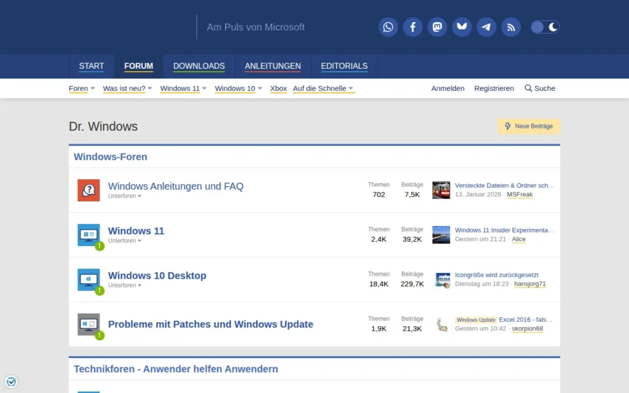The image size is (629, 393).
Task: Click the Registrieren link
Action: click(x=494, y=88)
